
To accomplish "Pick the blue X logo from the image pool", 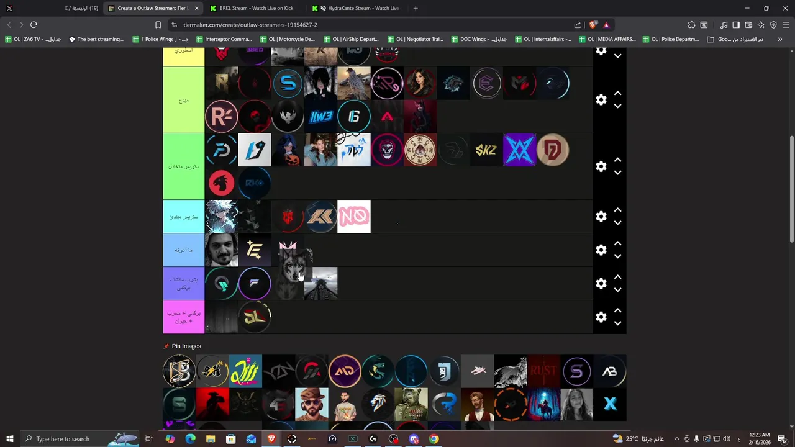I will click(x=610, y=405).
